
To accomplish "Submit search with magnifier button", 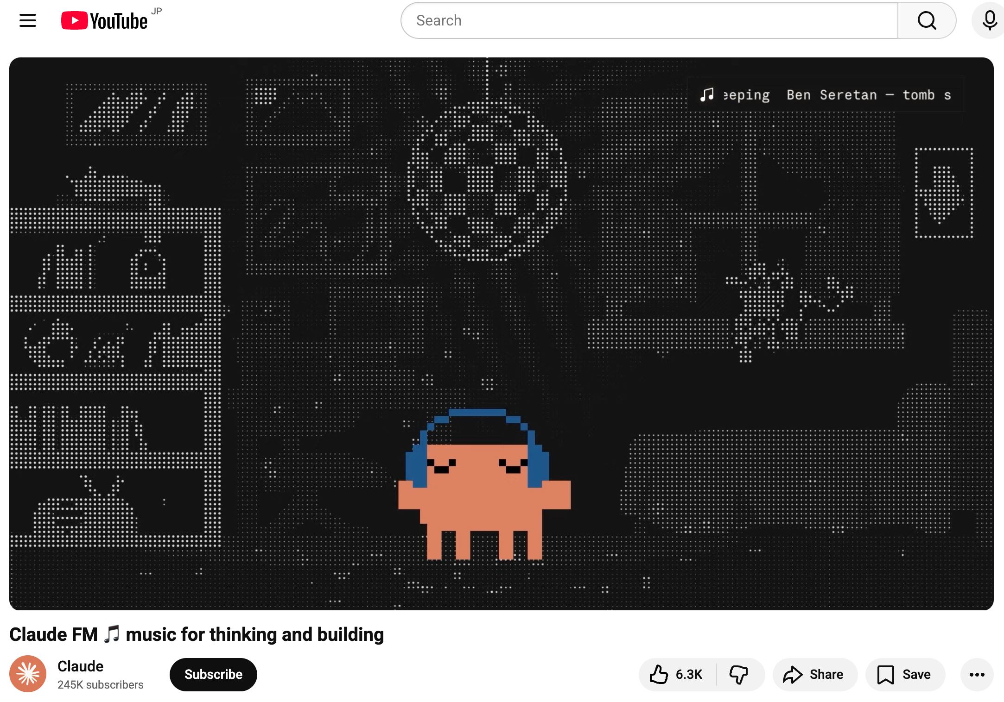I will click(x=927, y=20).
